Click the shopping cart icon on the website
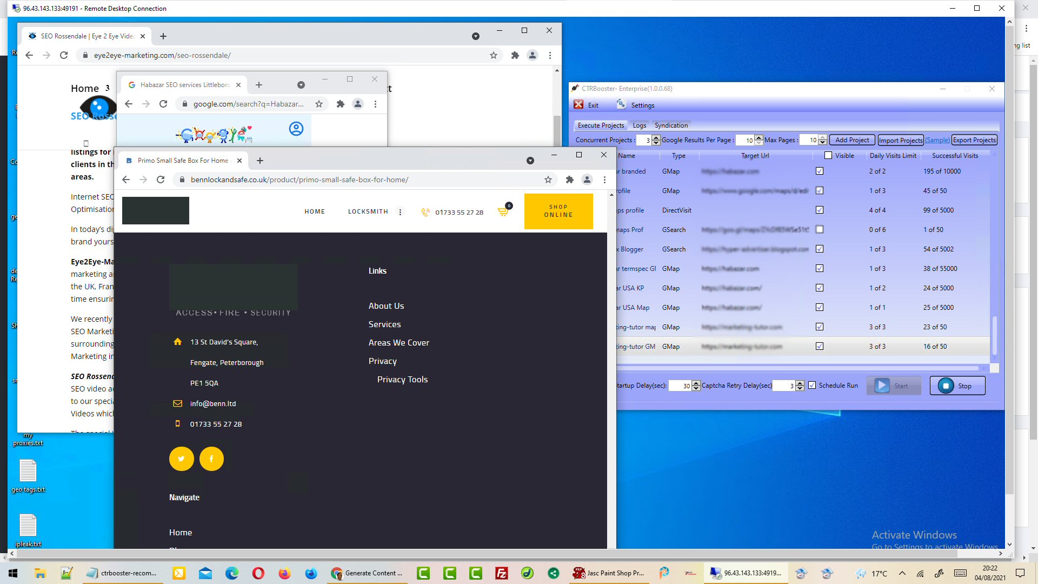1038x584 pixels. (503, 212)
